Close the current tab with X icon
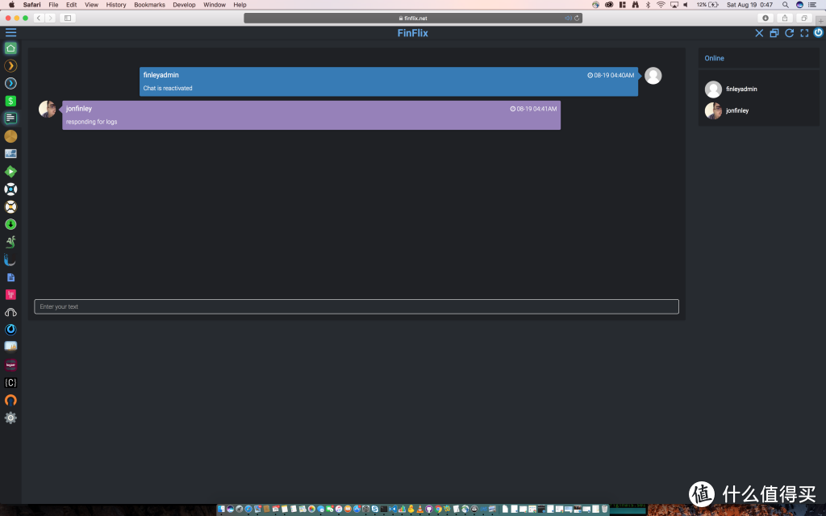This screenshot has height=516, width=826. tap(758, 33)
